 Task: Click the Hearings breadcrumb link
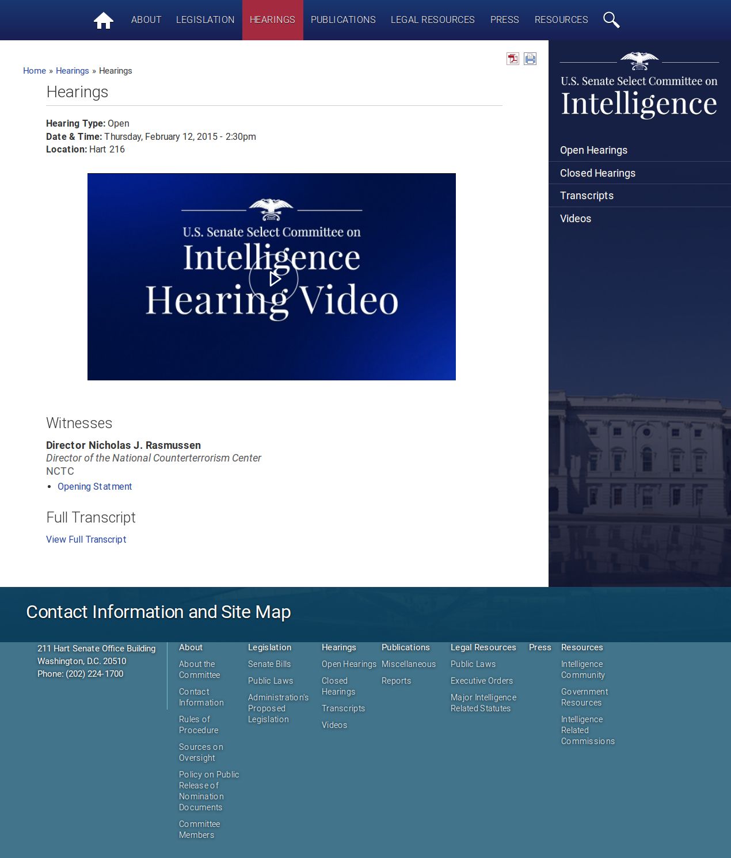coord(72,71)
